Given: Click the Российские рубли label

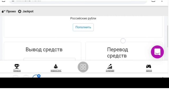Looking at the screenshot, I should (83, 18).
